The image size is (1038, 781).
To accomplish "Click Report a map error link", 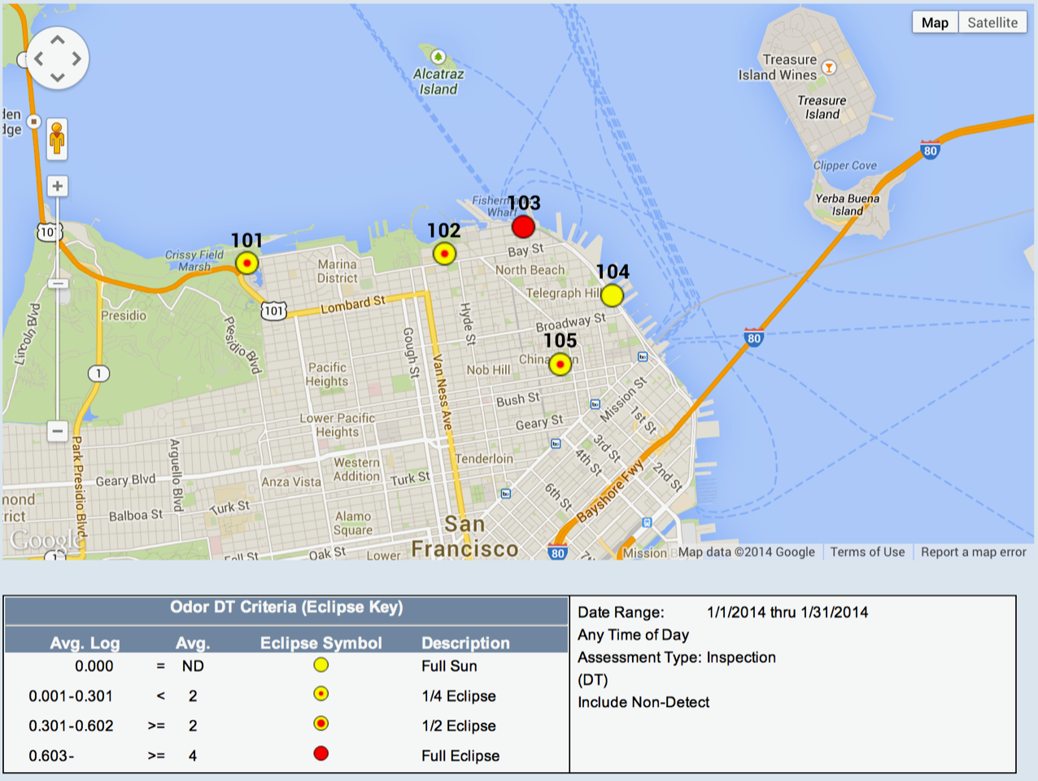I will click(973, 552).
